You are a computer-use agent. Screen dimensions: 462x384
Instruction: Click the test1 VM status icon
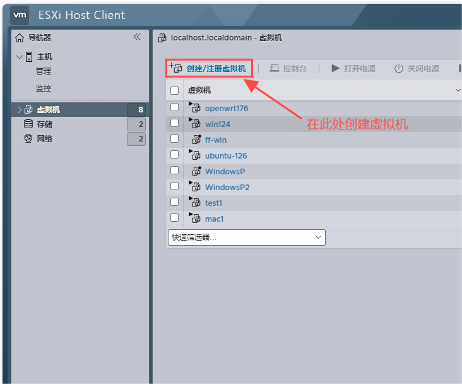pos(195,202)
